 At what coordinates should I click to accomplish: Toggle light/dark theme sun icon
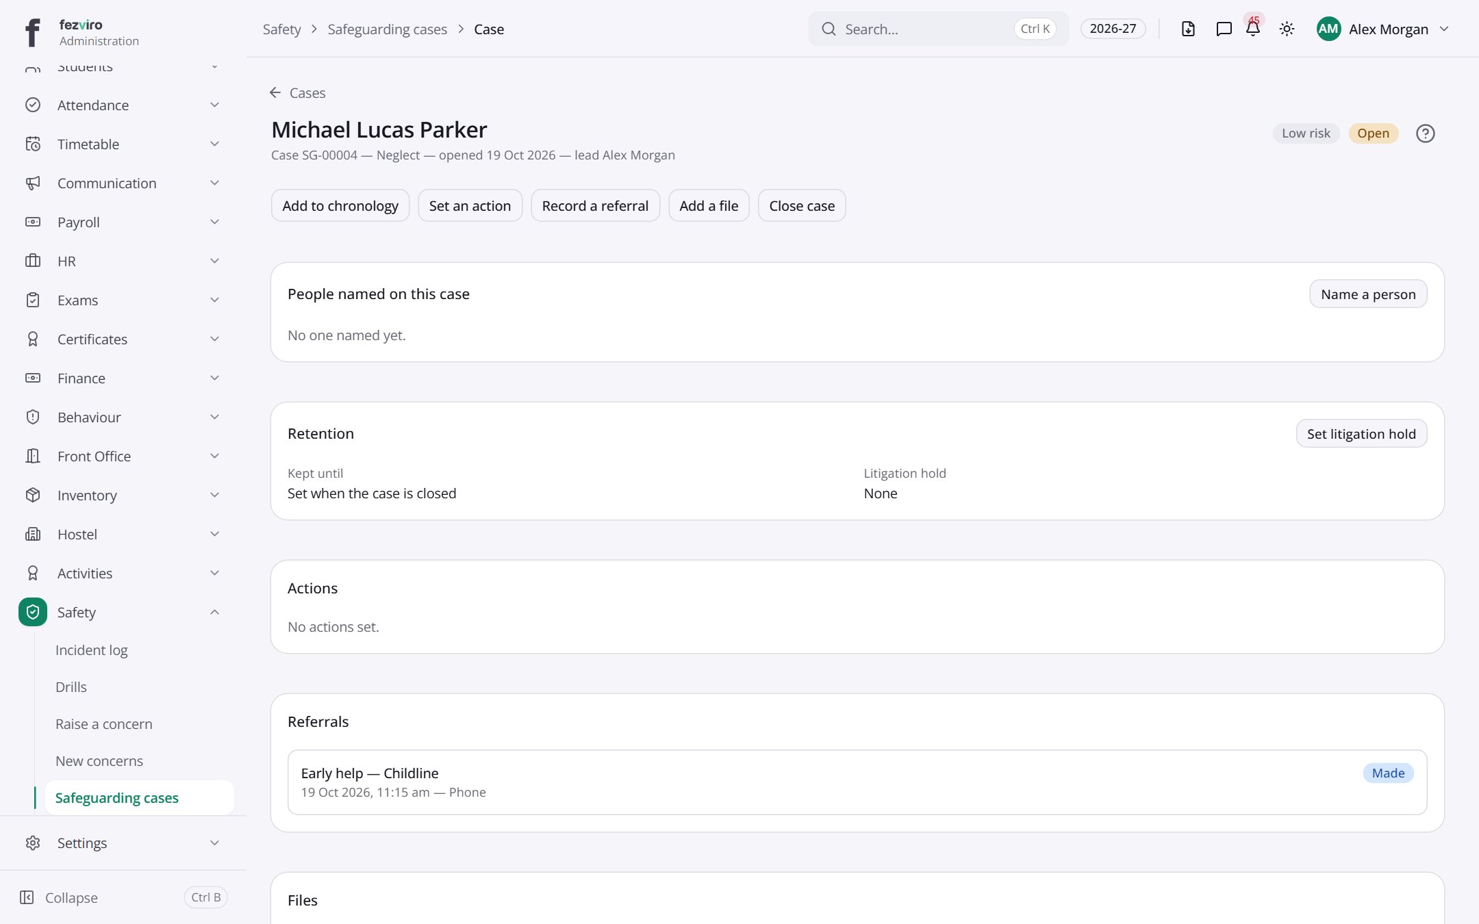1287,29
